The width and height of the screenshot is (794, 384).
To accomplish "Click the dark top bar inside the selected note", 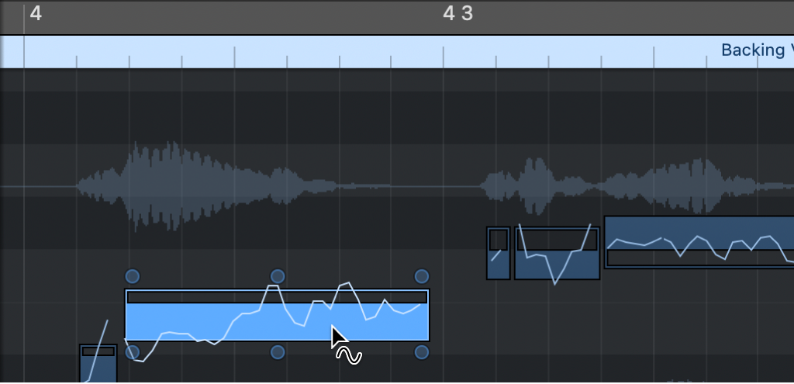I will [277, 297].
